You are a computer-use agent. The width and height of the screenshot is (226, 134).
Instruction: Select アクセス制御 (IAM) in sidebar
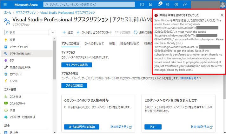click(27, 54)
